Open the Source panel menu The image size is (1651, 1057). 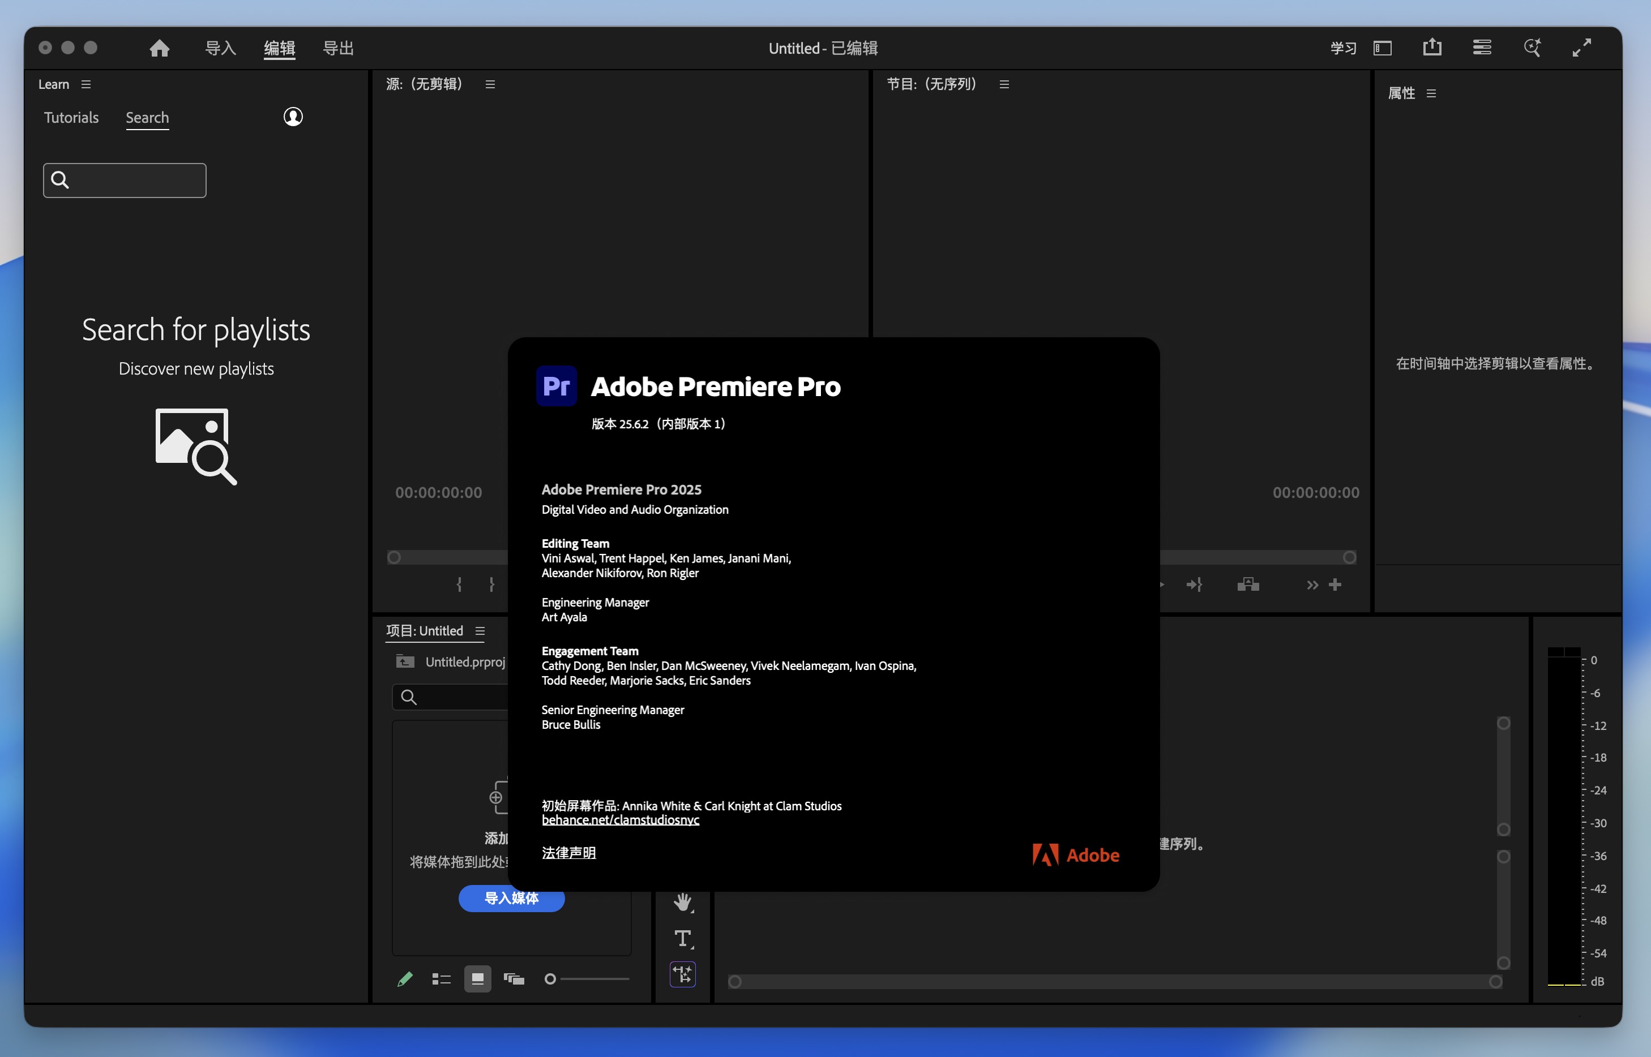click(490, 84)
